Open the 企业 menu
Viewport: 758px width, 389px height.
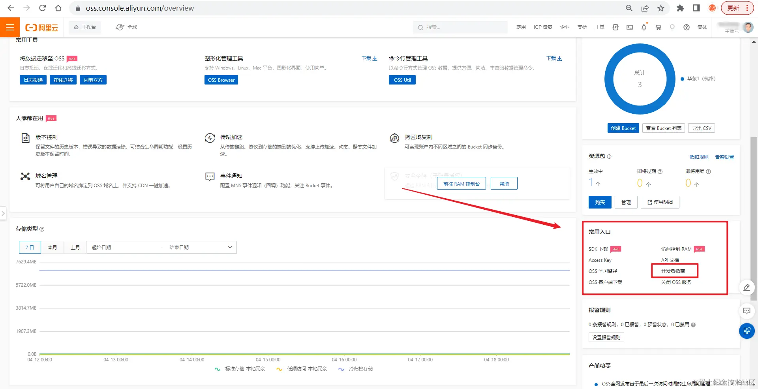pos(565,27)
